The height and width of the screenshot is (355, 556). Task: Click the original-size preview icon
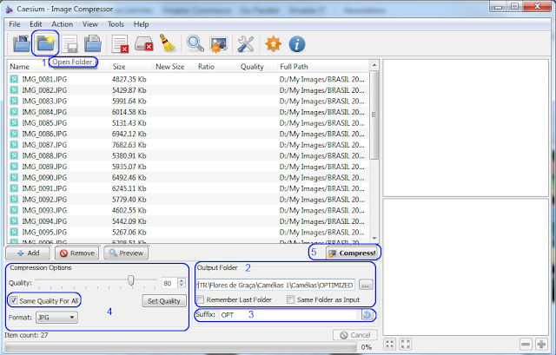(406, 344)
